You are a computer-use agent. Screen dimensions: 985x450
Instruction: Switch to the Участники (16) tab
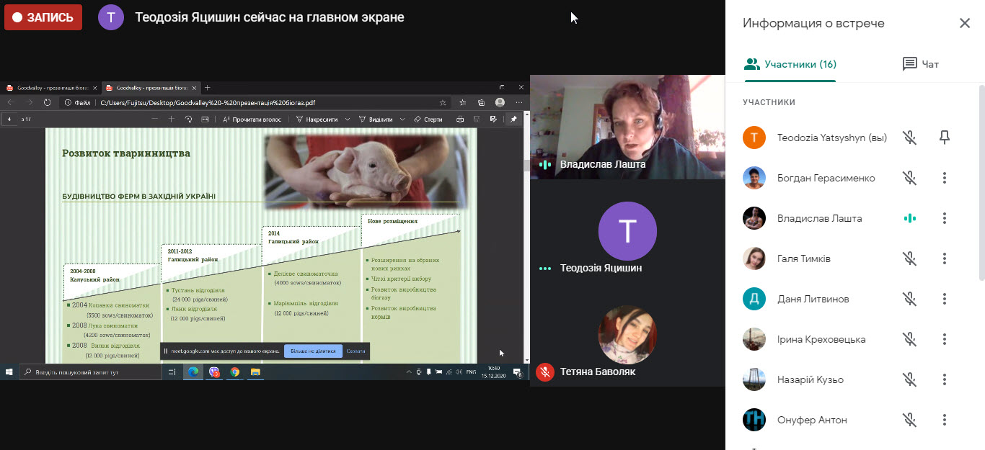point(790,64)
